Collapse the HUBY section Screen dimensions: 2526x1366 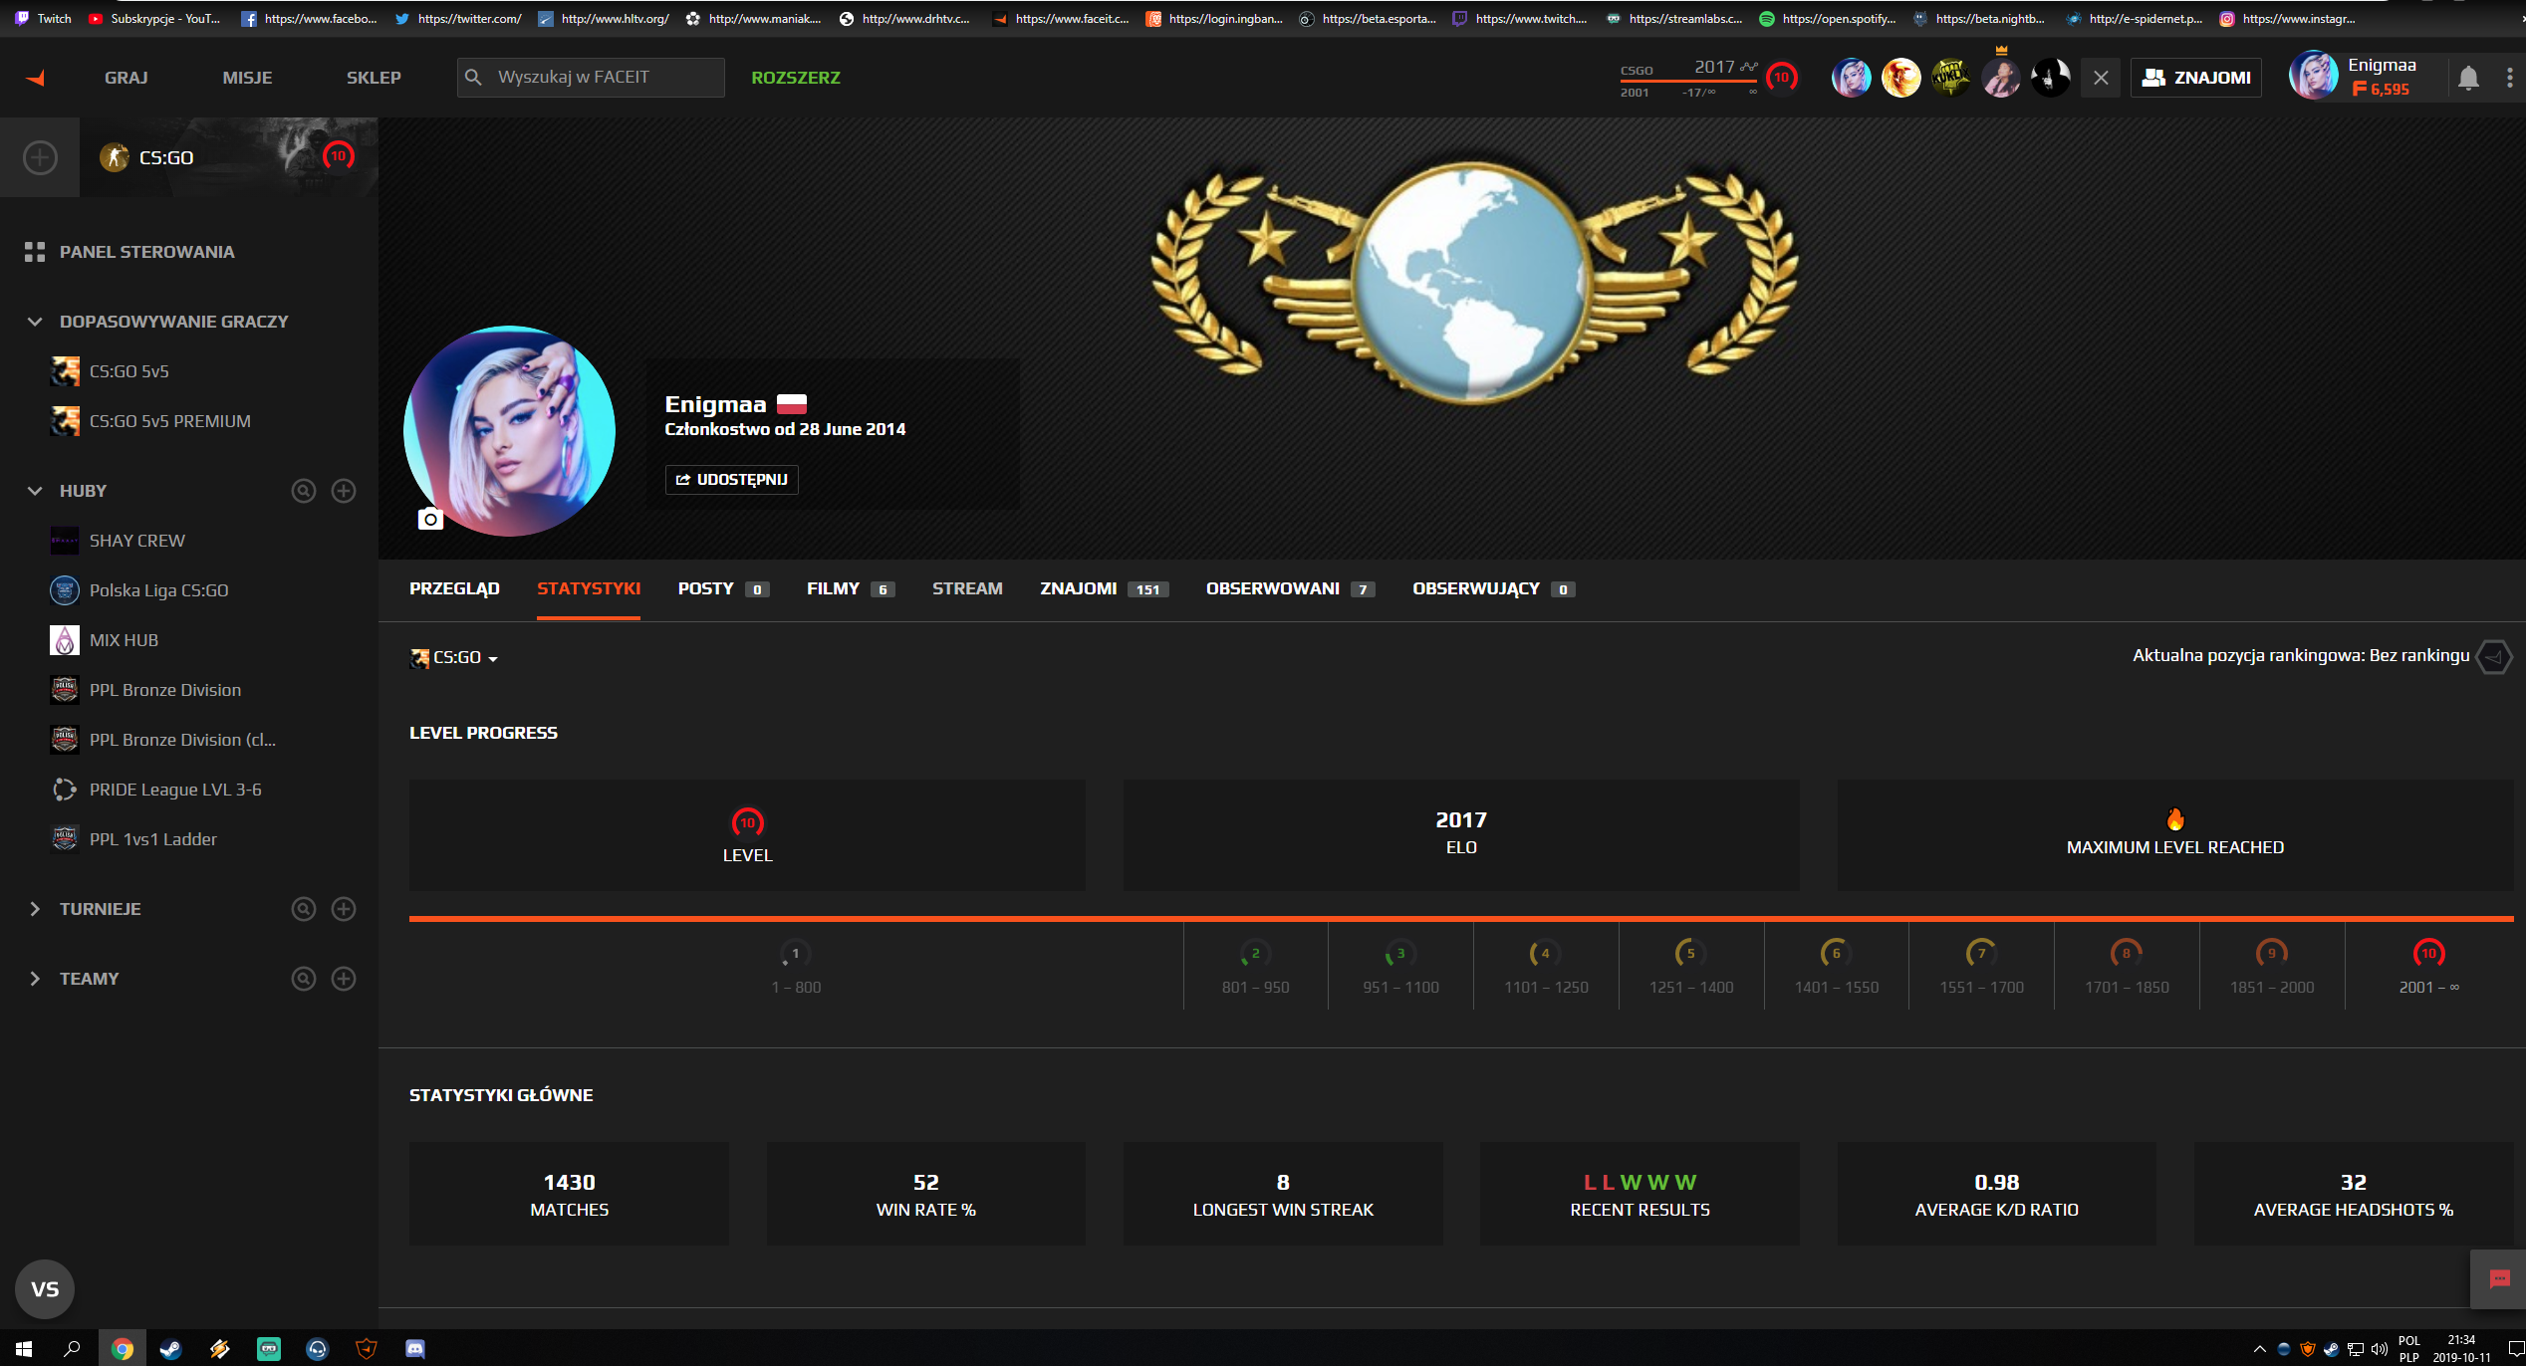[35, 491]
